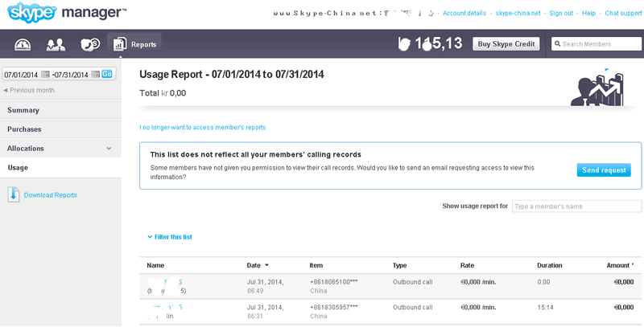Click phone number +8618065100***
The image size is (644, 327).
[334, 282]
